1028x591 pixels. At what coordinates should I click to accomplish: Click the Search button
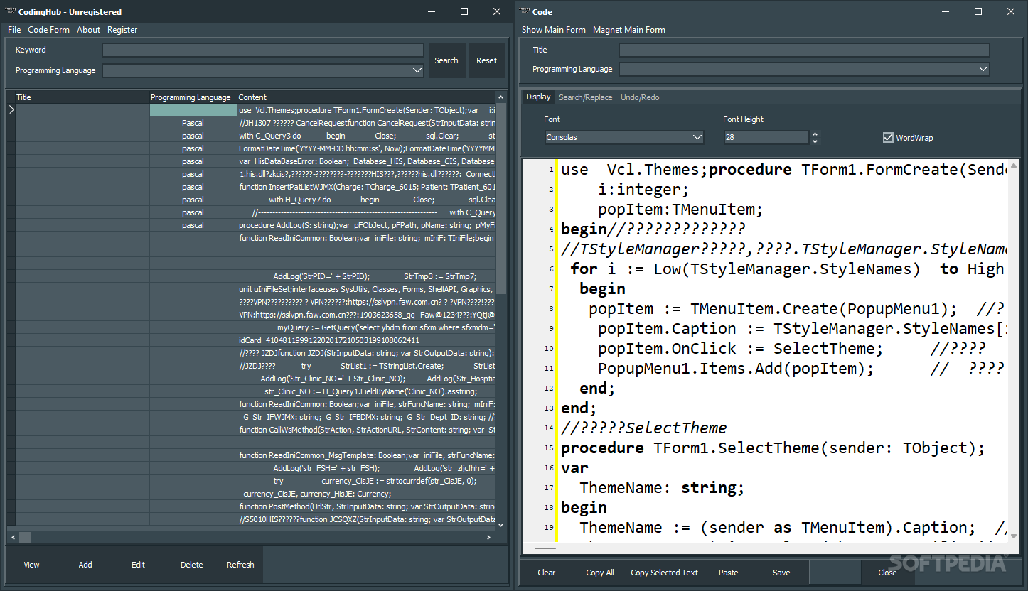[x=446, y=60]
